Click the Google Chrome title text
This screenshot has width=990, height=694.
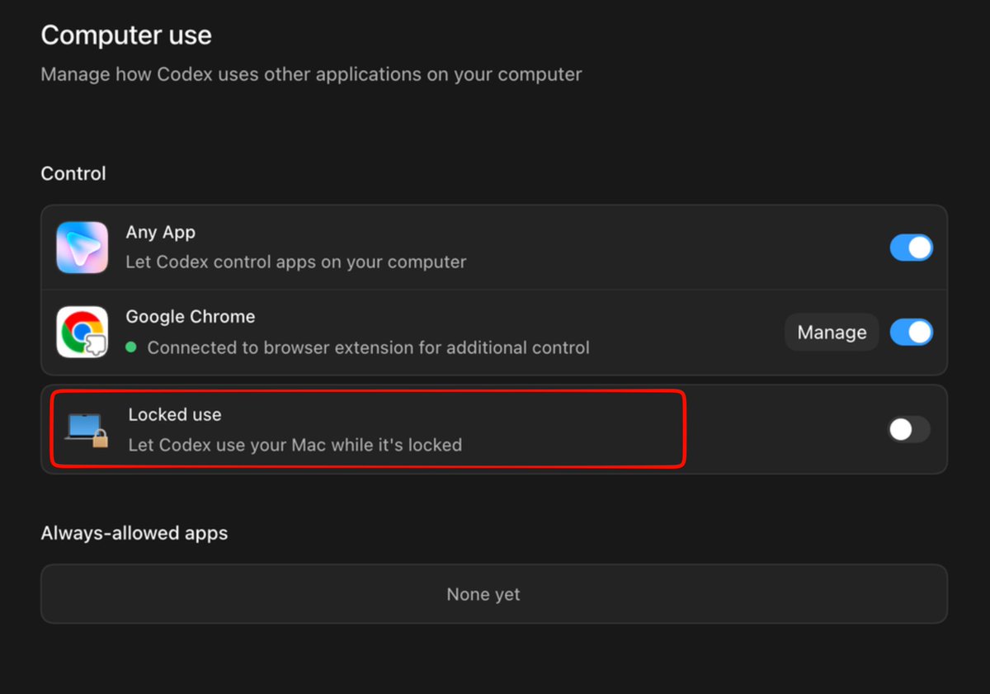(191, 317)
